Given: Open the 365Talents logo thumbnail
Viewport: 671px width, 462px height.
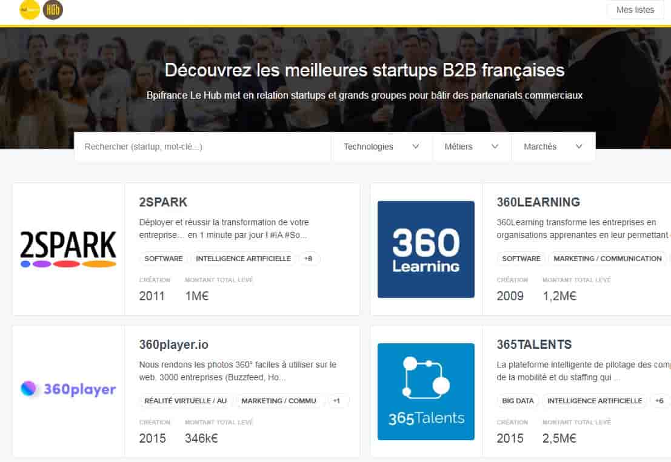Looking at the screenshot, I should pyautogui.click(x=426, y=392).
